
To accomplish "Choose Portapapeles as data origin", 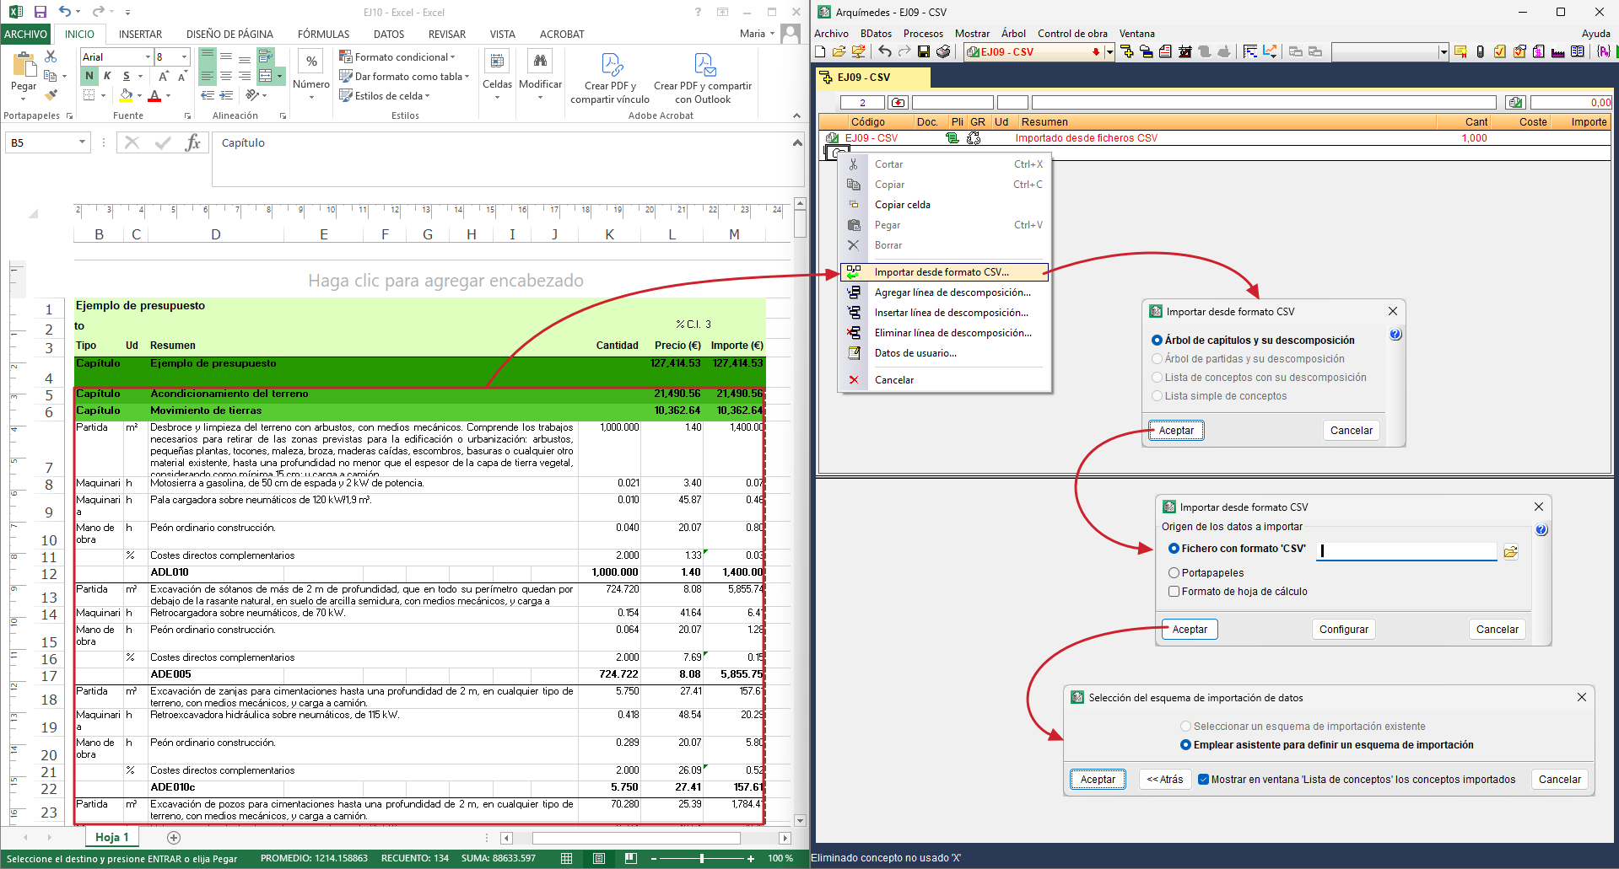I will pos(1174,573).
